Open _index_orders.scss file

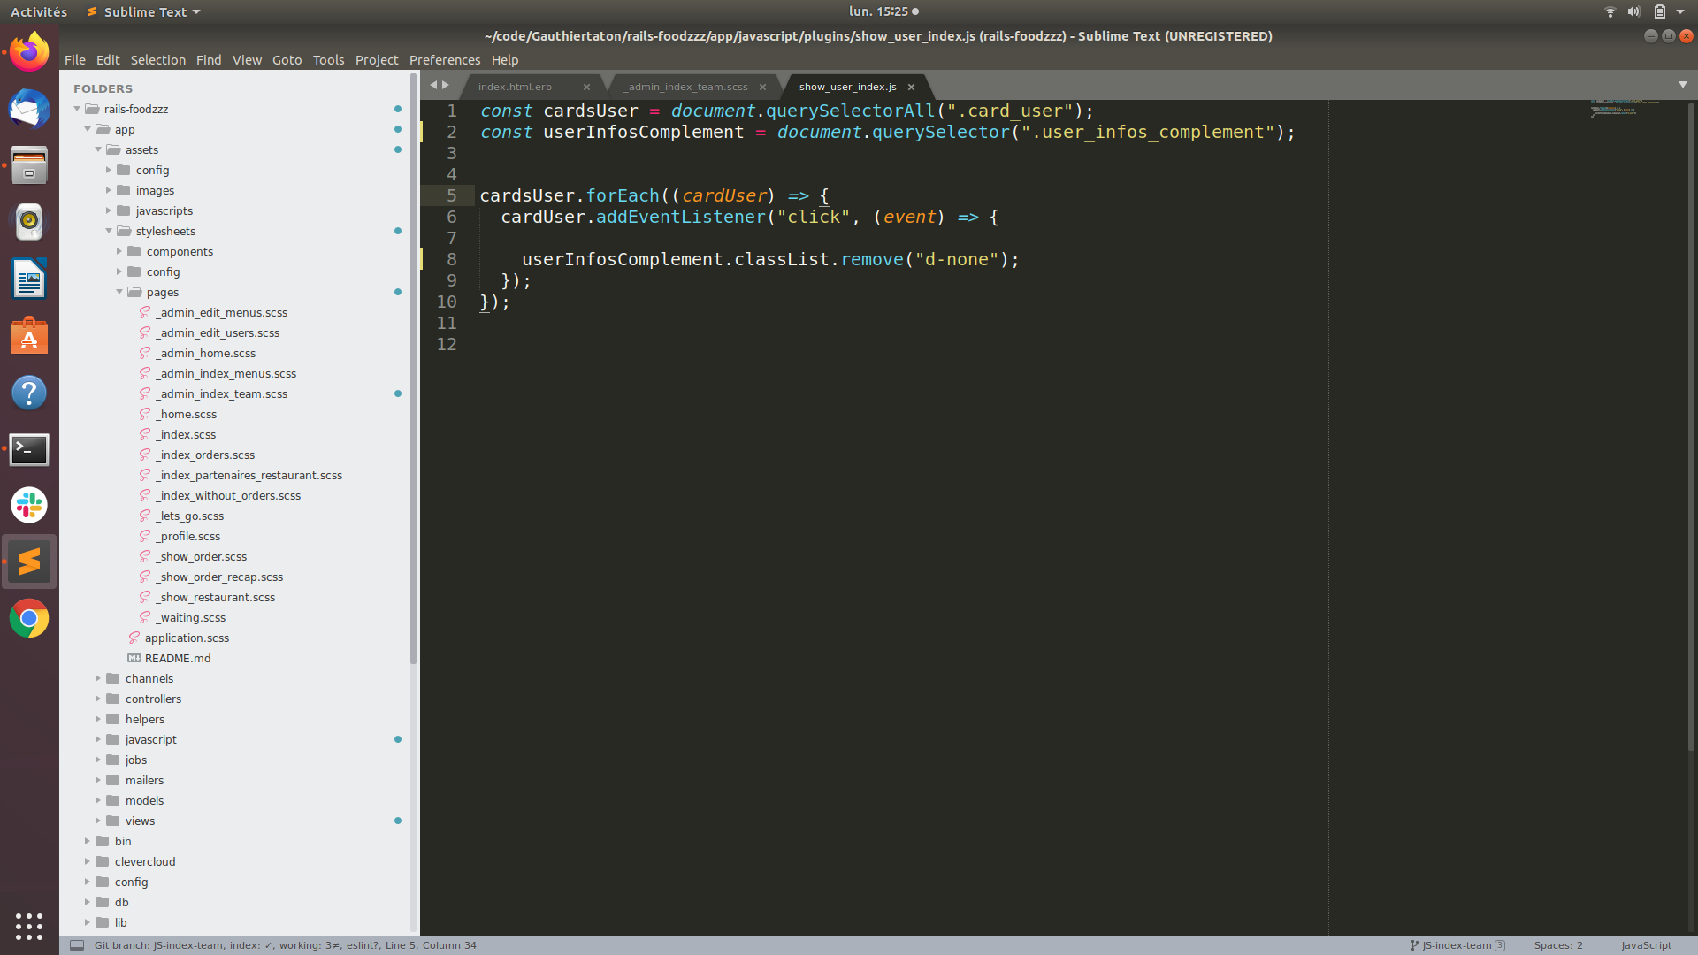205,455
